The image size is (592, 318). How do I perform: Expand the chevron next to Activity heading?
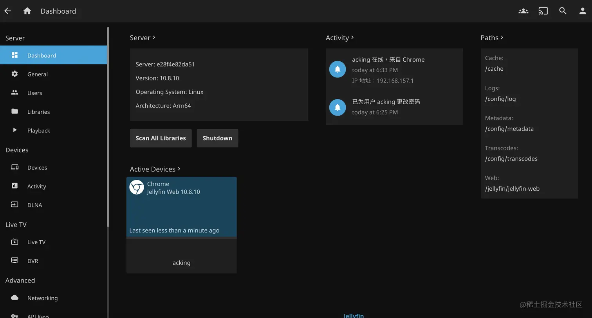(352, 38)
